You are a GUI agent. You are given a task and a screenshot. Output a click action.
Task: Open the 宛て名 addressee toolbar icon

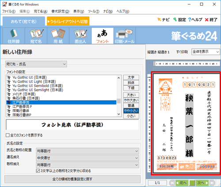(36, 36)
